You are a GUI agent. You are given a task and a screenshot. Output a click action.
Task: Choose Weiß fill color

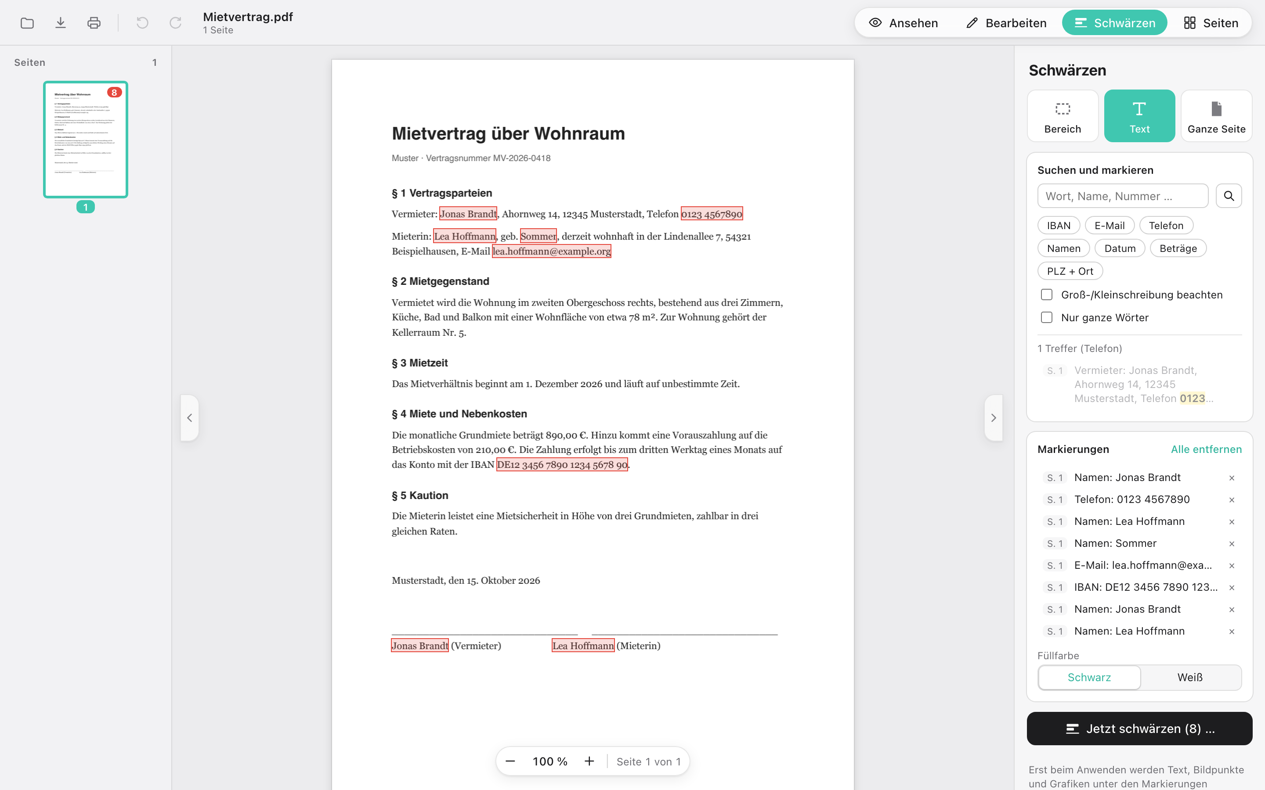[1190, 677]
